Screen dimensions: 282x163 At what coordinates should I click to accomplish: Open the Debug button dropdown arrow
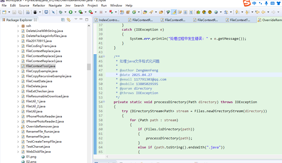point(66,12)
